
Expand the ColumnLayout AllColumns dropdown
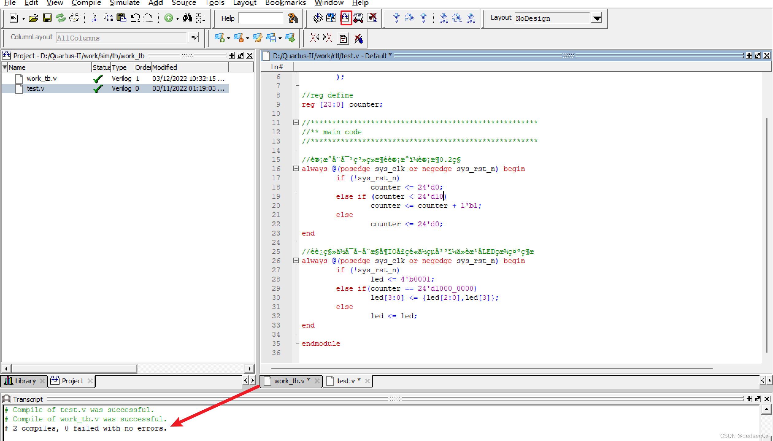[x=194, y=38]
